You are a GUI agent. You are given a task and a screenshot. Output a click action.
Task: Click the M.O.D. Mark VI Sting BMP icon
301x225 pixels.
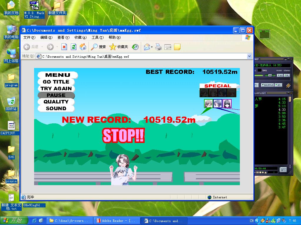pyautogui.click(x=34, y=10)
